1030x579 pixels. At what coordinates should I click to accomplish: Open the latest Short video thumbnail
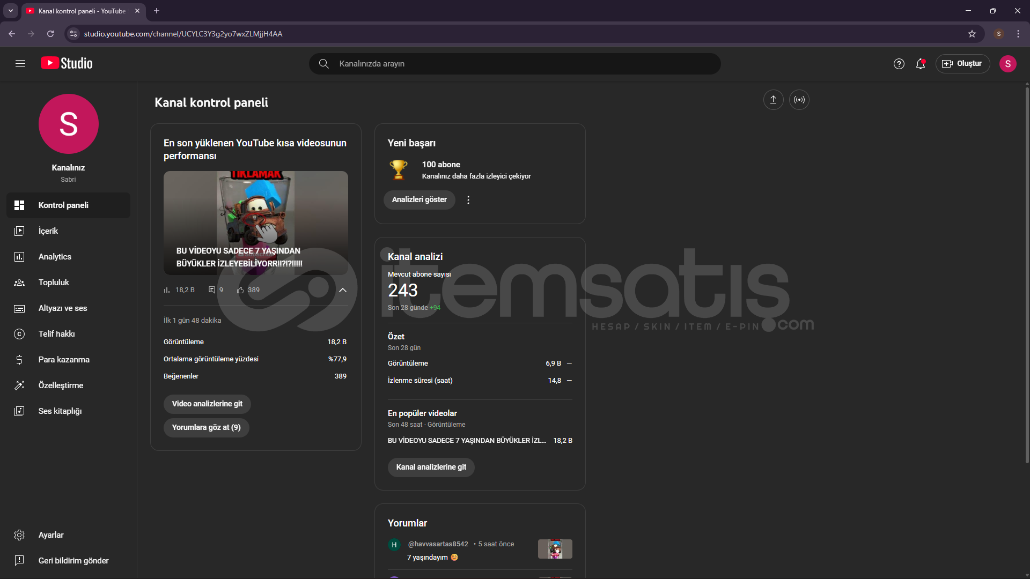256,223
